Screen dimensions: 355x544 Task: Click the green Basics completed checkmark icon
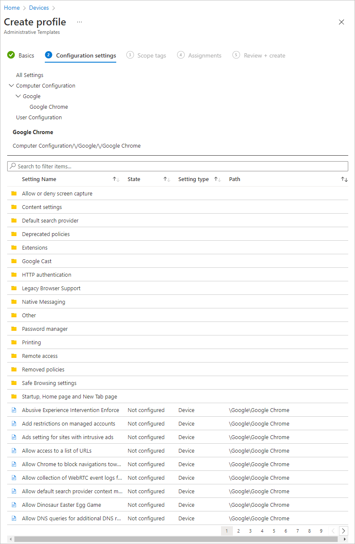11,55
